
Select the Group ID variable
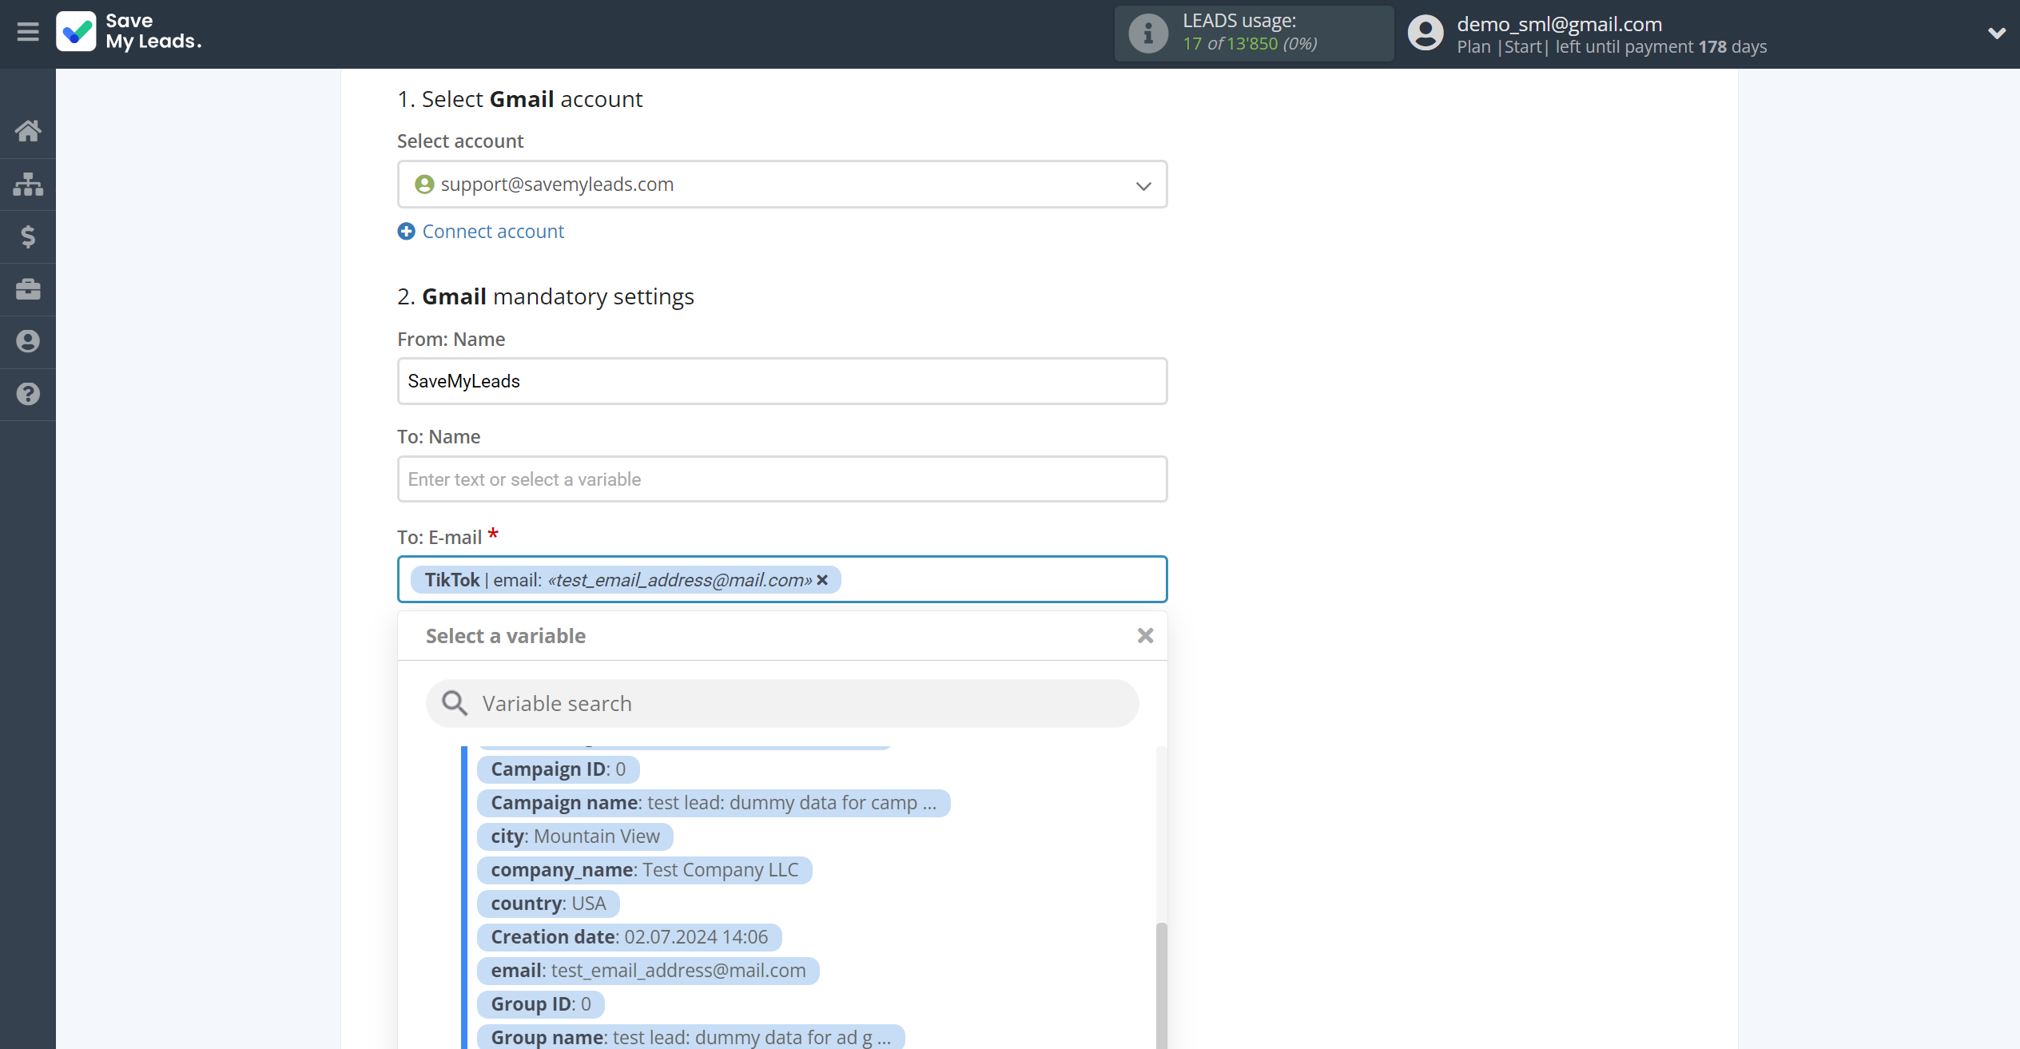[x=541, y=1004]
